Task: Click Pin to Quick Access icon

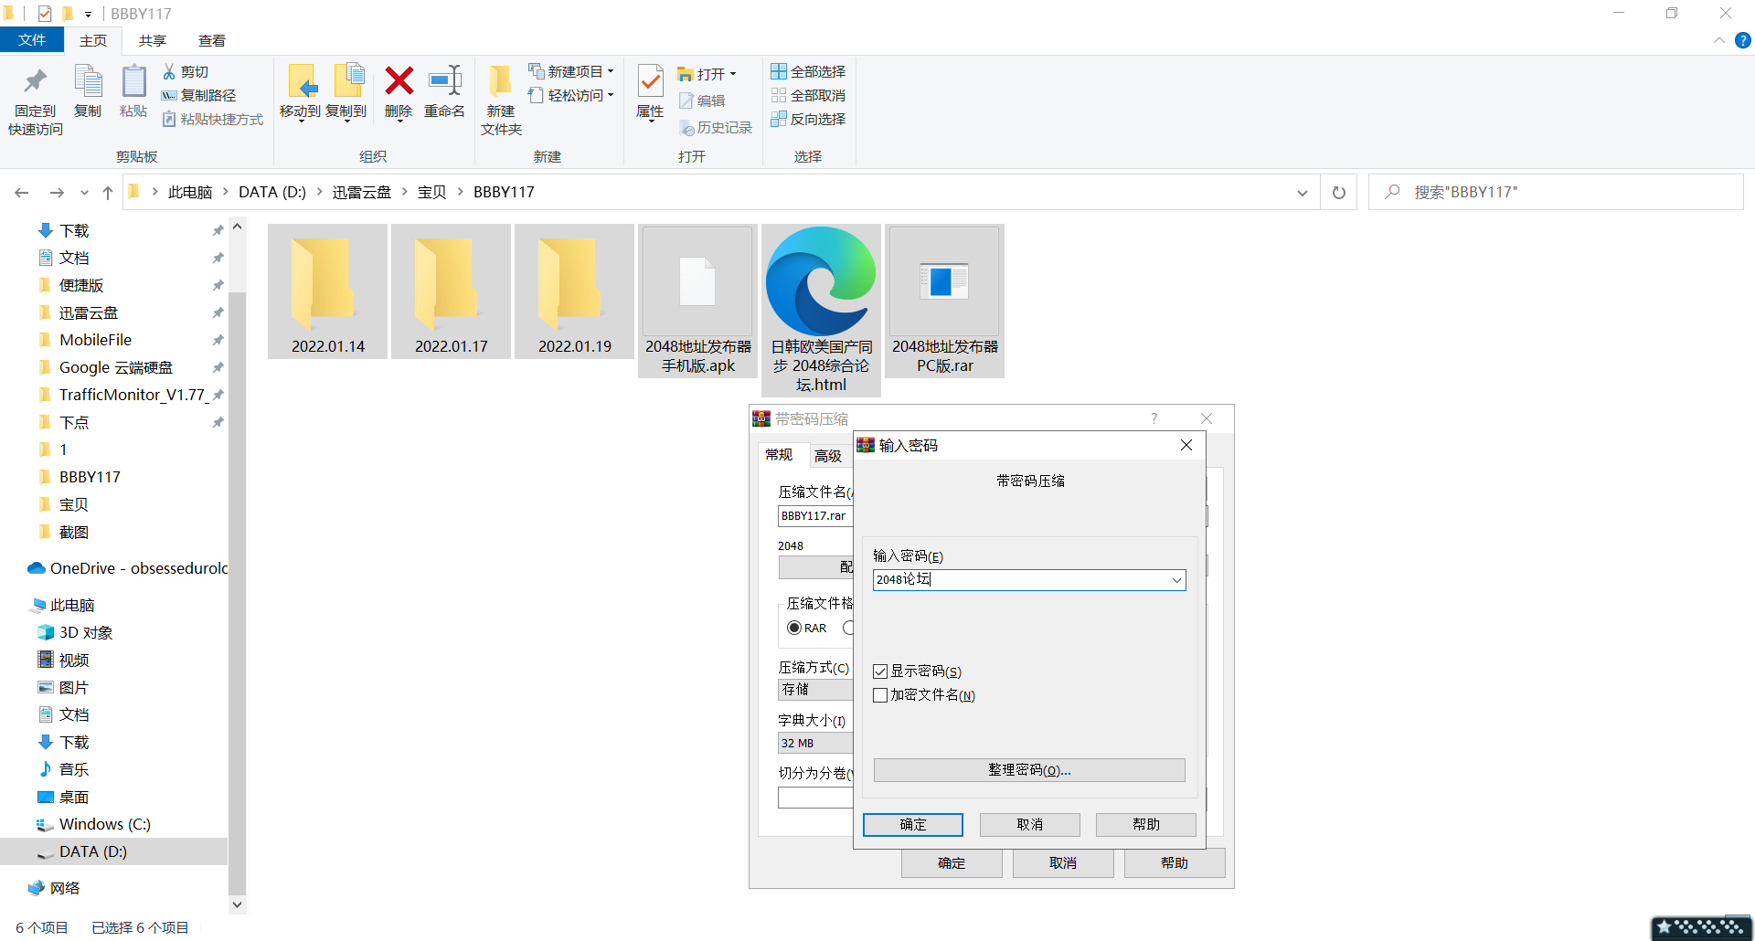Action: (x=36, y=82)
